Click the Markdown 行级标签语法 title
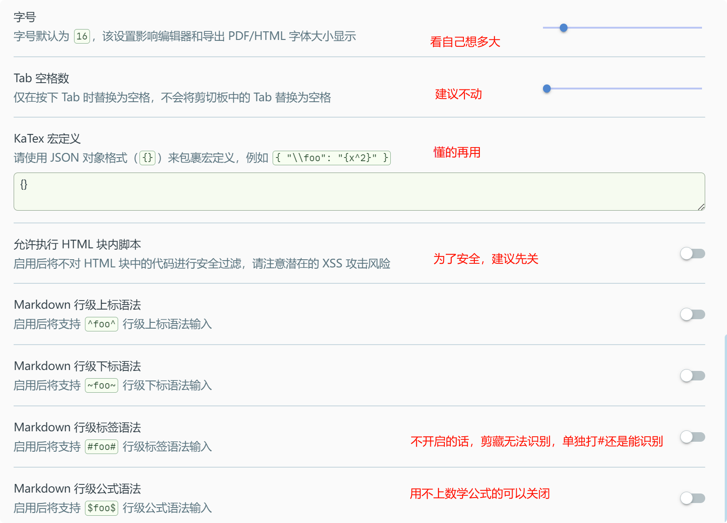The image size is (727, 523). tap(77, 427)
